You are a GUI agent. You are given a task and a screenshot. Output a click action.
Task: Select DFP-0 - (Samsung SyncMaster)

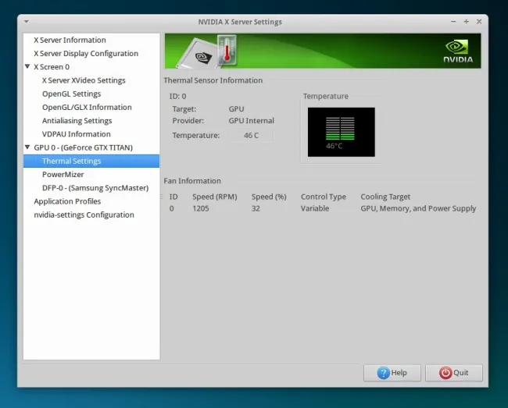click(95, 188)
